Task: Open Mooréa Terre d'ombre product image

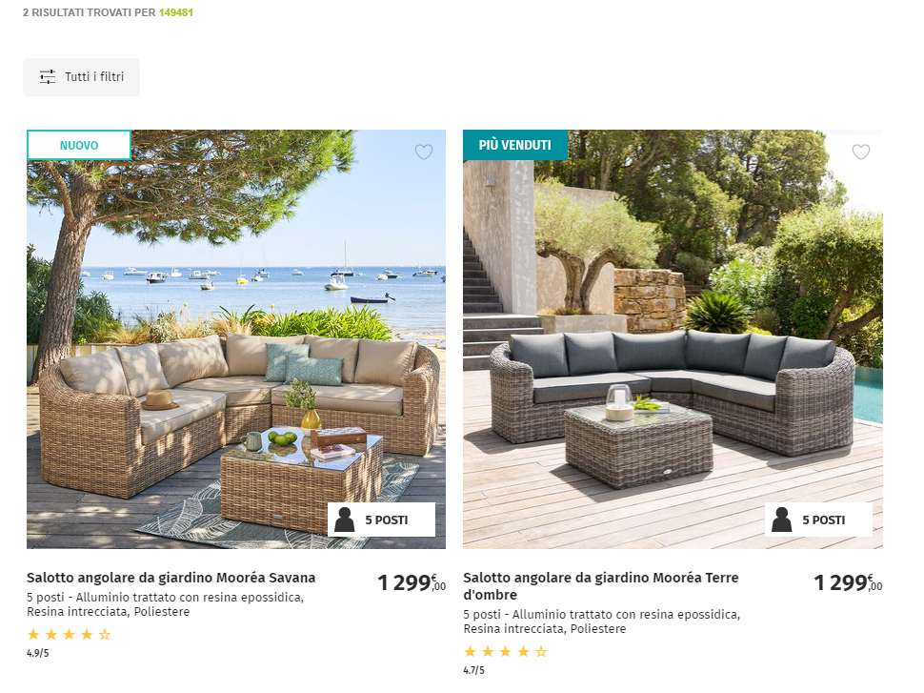Action: click(x=673, y=339)
